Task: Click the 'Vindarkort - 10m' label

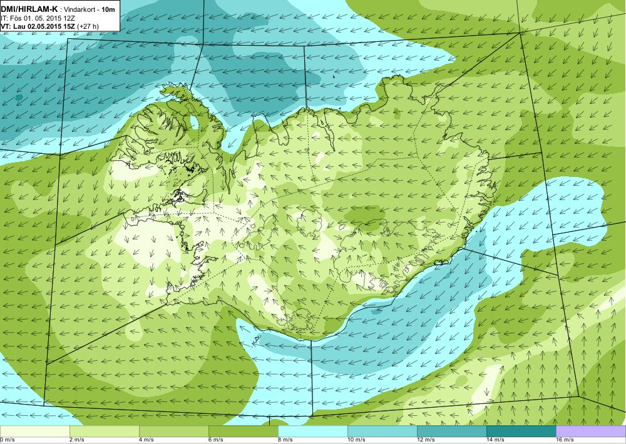Action: tap(90, 9)
